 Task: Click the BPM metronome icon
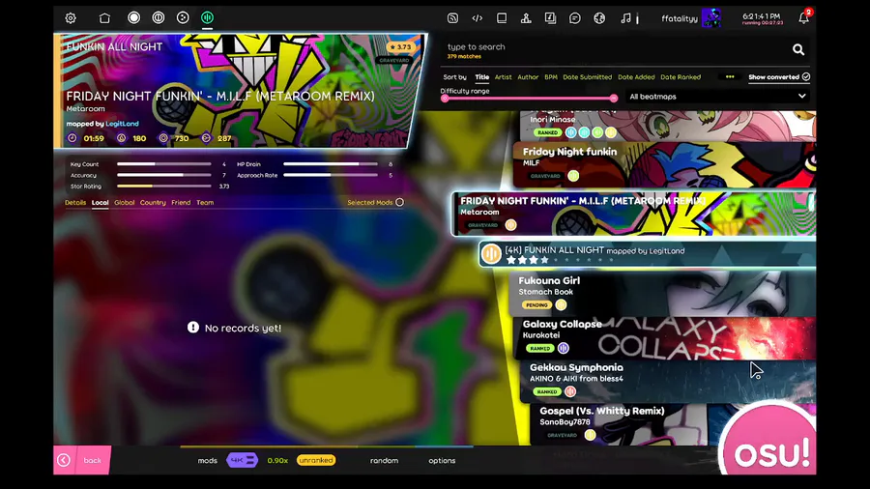click(121, 138)
